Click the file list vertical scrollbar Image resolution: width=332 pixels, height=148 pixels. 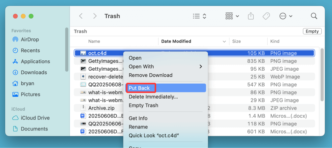click(322, 75)
